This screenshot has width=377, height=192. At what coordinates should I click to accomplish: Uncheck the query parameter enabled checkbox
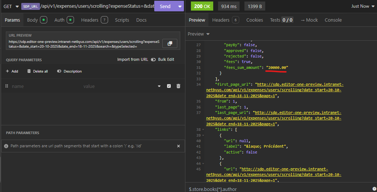(x=169, y=86)
